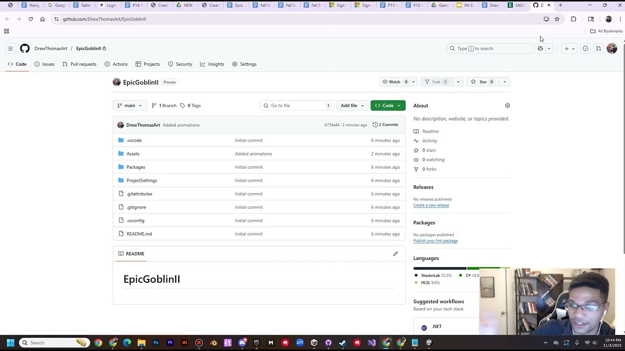Switch to the Projects tab
Image resolution: width=625 pixels, height=351 pixels.
pyautogui.click(x=147, y=64)
